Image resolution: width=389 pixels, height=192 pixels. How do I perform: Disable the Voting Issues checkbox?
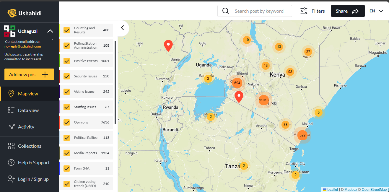67,92
